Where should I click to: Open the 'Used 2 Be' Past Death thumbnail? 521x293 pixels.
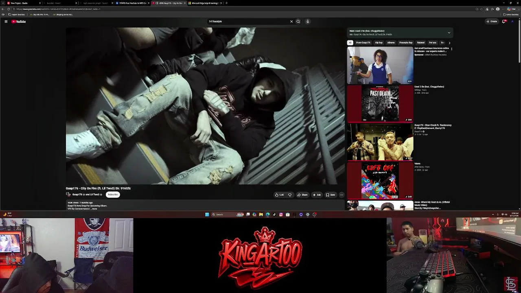[x=380, y=103]
